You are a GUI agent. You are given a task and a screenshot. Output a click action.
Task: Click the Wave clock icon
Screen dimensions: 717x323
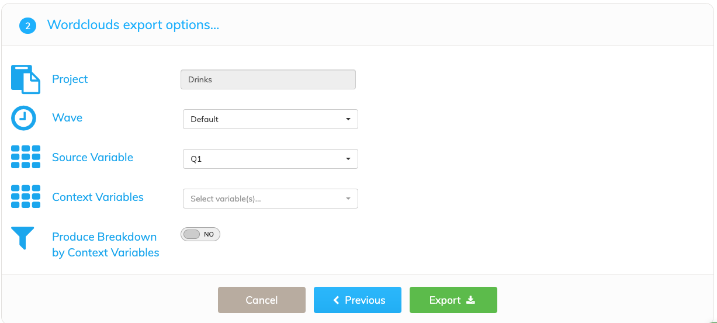(x=24, y=118)
